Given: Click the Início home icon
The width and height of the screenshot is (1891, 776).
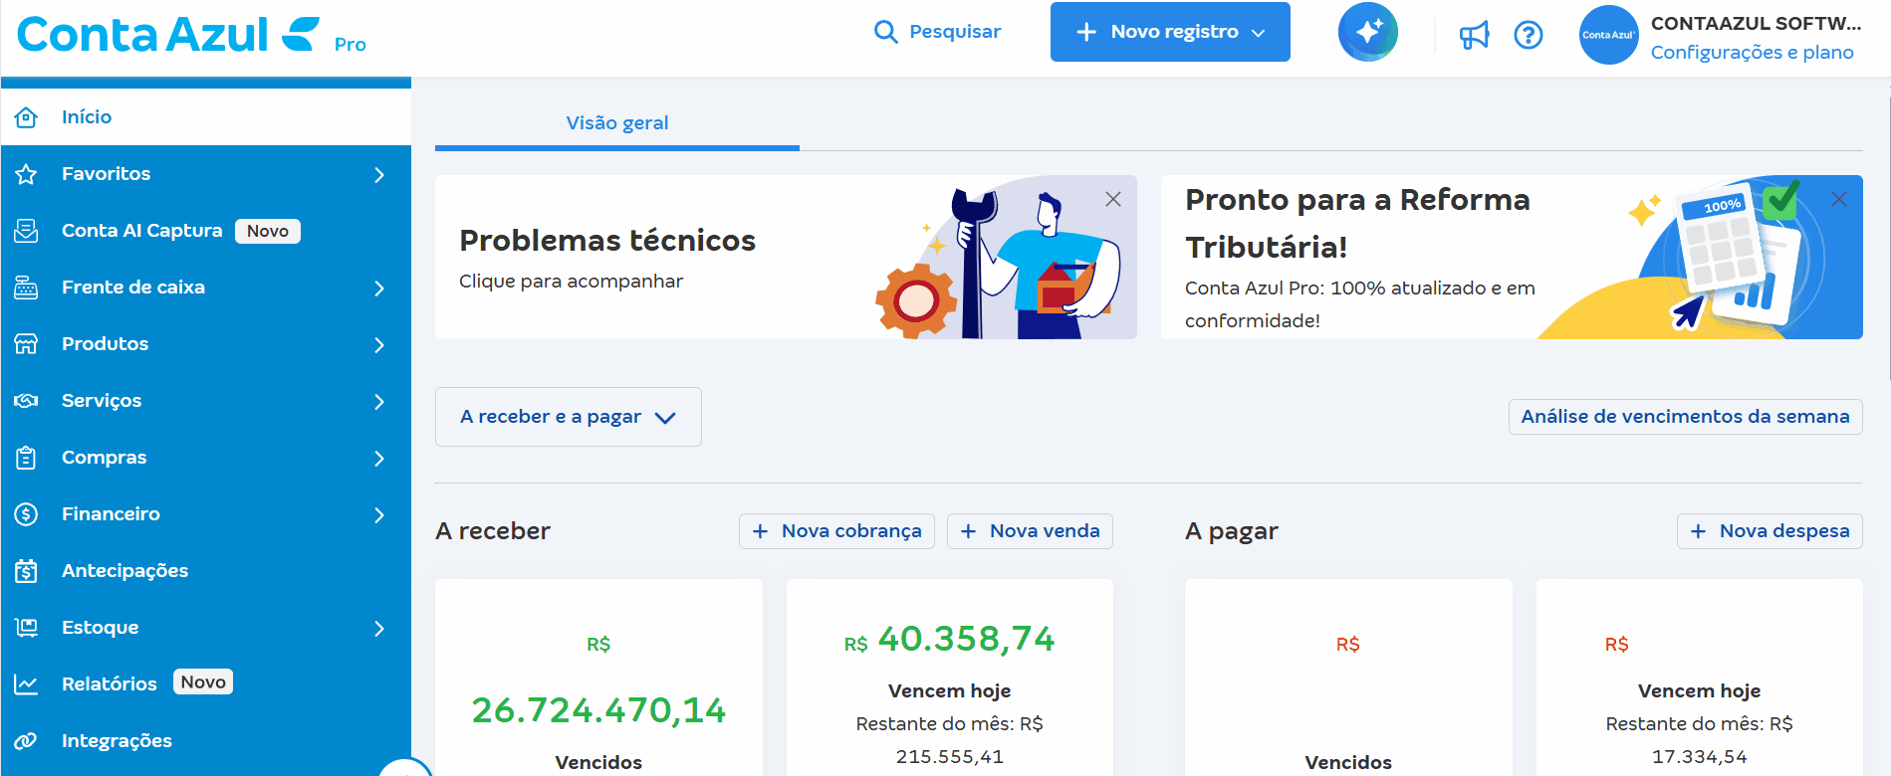Looking at the screenshot, I should pos(26,117).
